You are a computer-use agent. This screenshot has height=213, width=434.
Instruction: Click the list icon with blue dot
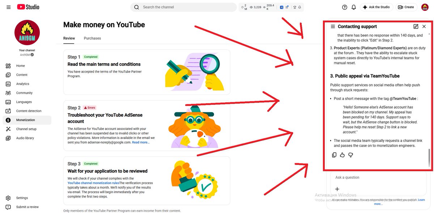click(287, 7)
